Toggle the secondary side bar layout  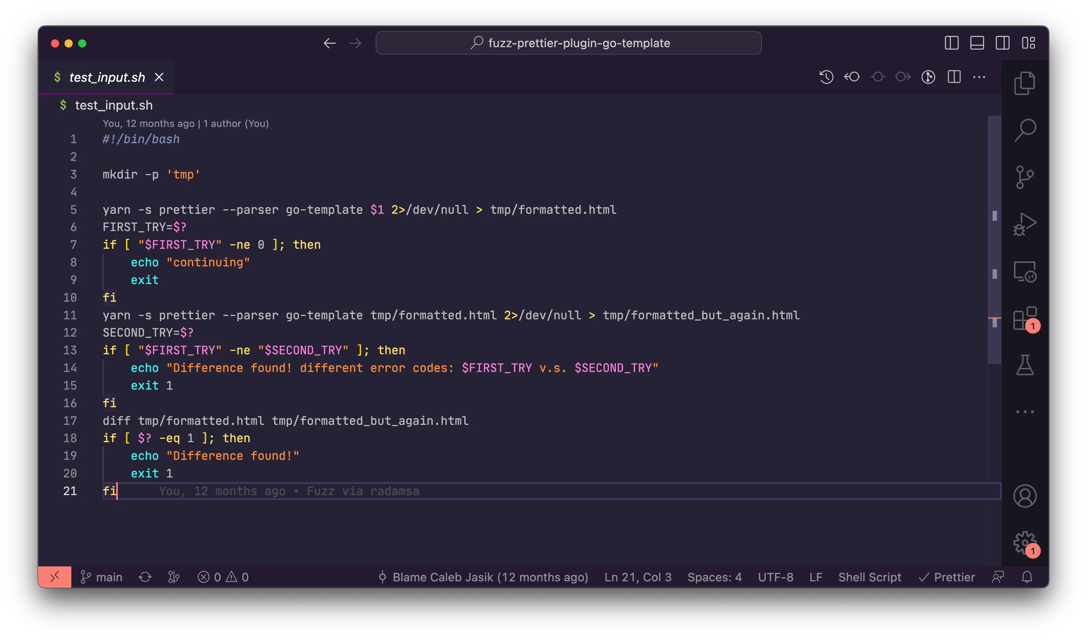click(1002, 43)
